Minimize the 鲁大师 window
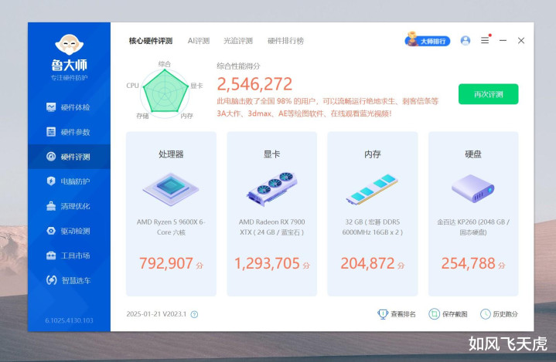Screen dimensions: 556x362 503,41
